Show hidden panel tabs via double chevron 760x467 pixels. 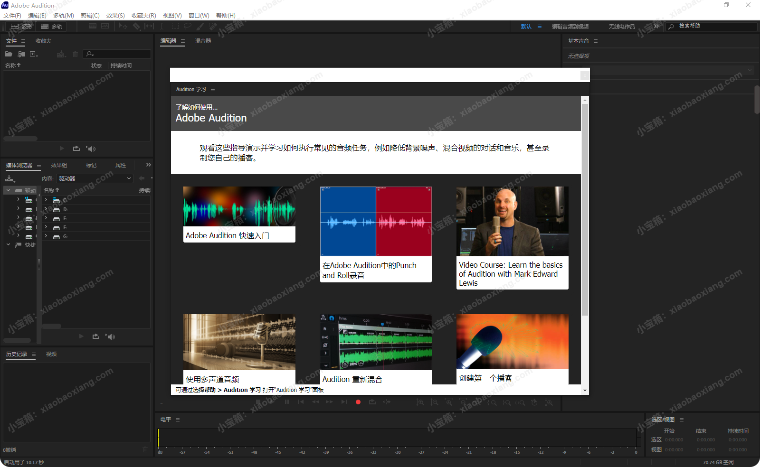tap(149, 165)
